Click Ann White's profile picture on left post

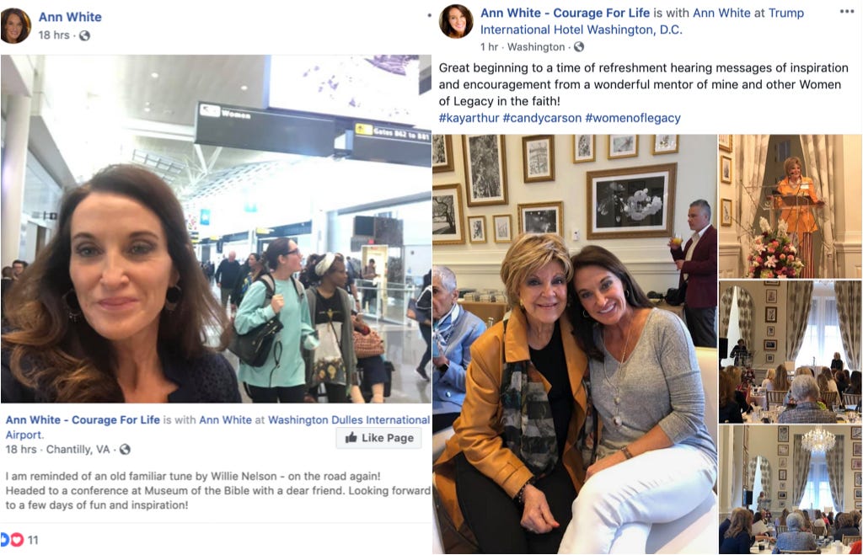15,25
